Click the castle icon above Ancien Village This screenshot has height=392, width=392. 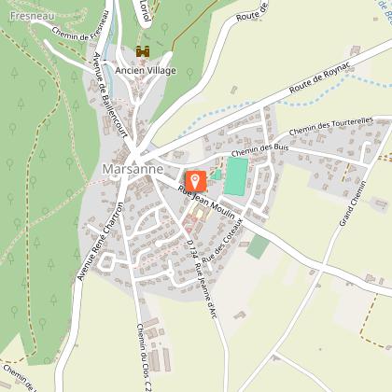click(x=143, y=51)
